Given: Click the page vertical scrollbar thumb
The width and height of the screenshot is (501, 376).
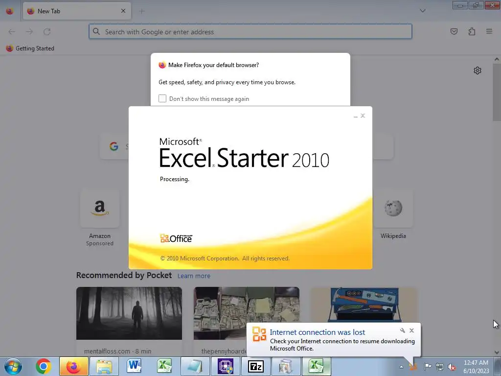Looking at the screenshot, I should point(497,93).
